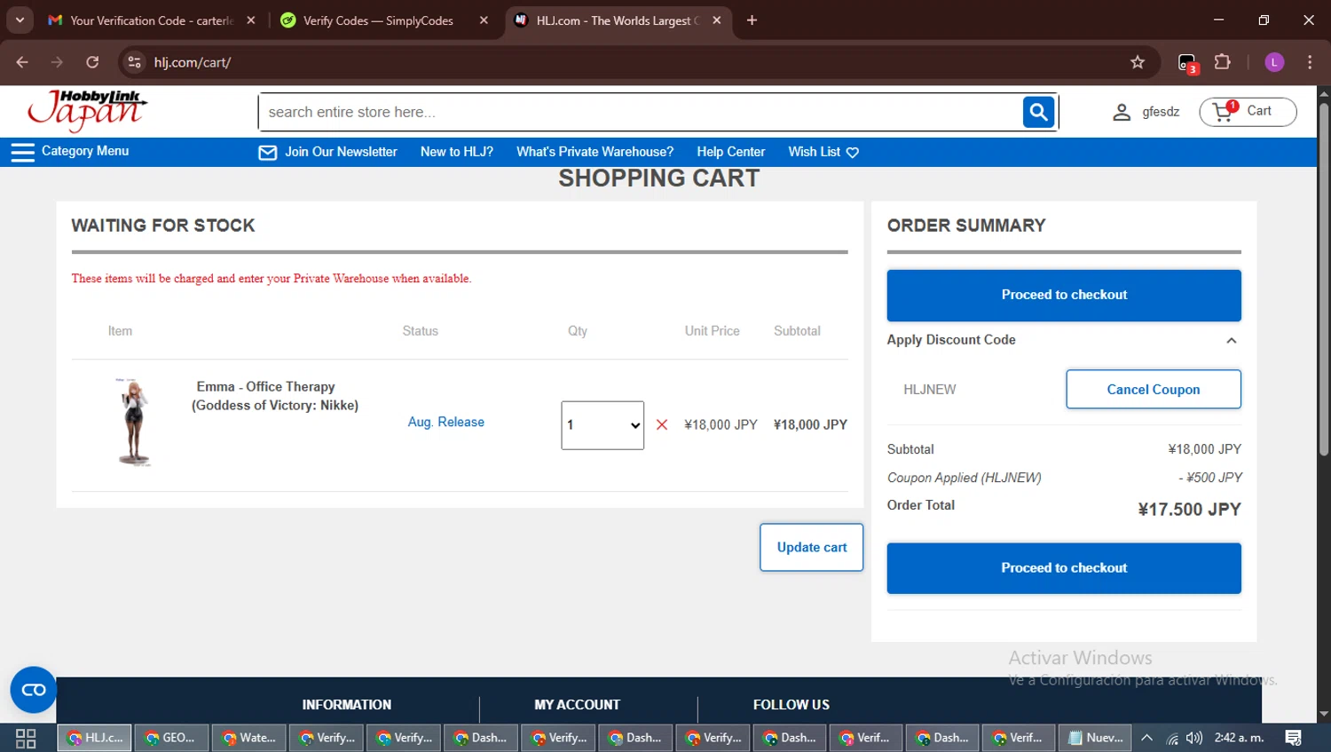
Task: Switch to Your Verification Code Gmail tab
Action: tap(151, 20)
